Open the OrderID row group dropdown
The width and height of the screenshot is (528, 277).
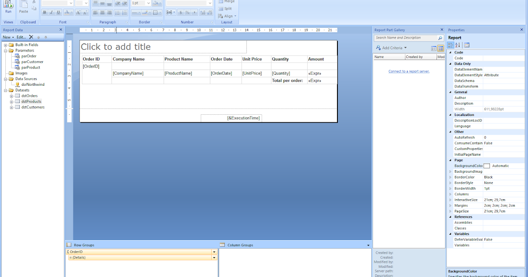click(x=214, y=251)
